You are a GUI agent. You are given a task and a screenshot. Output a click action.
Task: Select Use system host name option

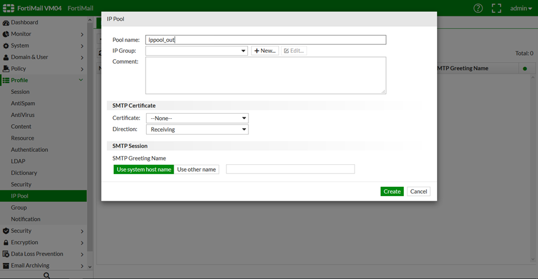(144, 169)
